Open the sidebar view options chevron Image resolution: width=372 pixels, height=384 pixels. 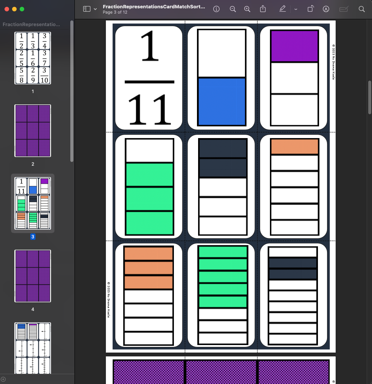coord(95,9)
